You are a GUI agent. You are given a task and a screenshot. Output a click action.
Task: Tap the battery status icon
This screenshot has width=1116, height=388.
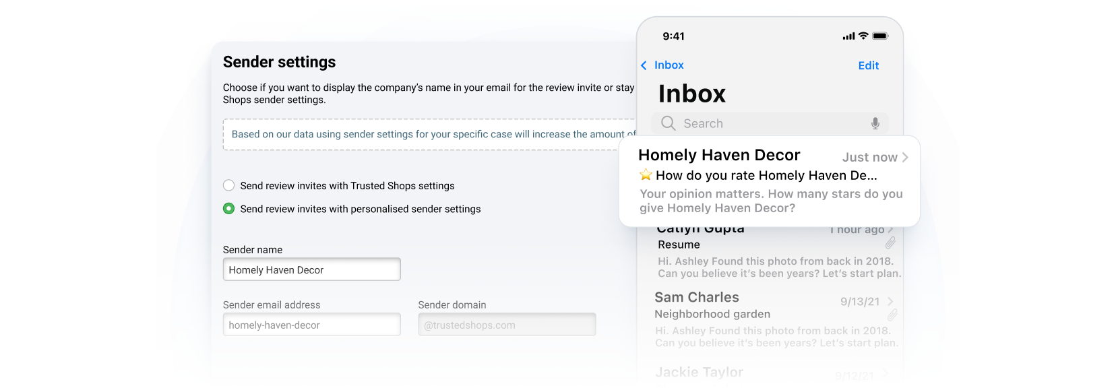tap(880, 36)
